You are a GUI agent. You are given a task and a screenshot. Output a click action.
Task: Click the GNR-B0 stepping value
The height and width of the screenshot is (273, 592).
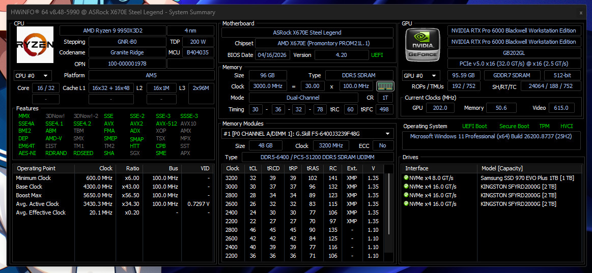[127, 42]
